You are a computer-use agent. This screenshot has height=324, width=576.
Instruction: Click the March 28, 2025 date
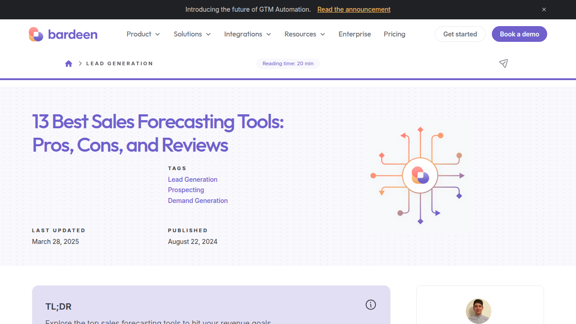click(55, 242)
